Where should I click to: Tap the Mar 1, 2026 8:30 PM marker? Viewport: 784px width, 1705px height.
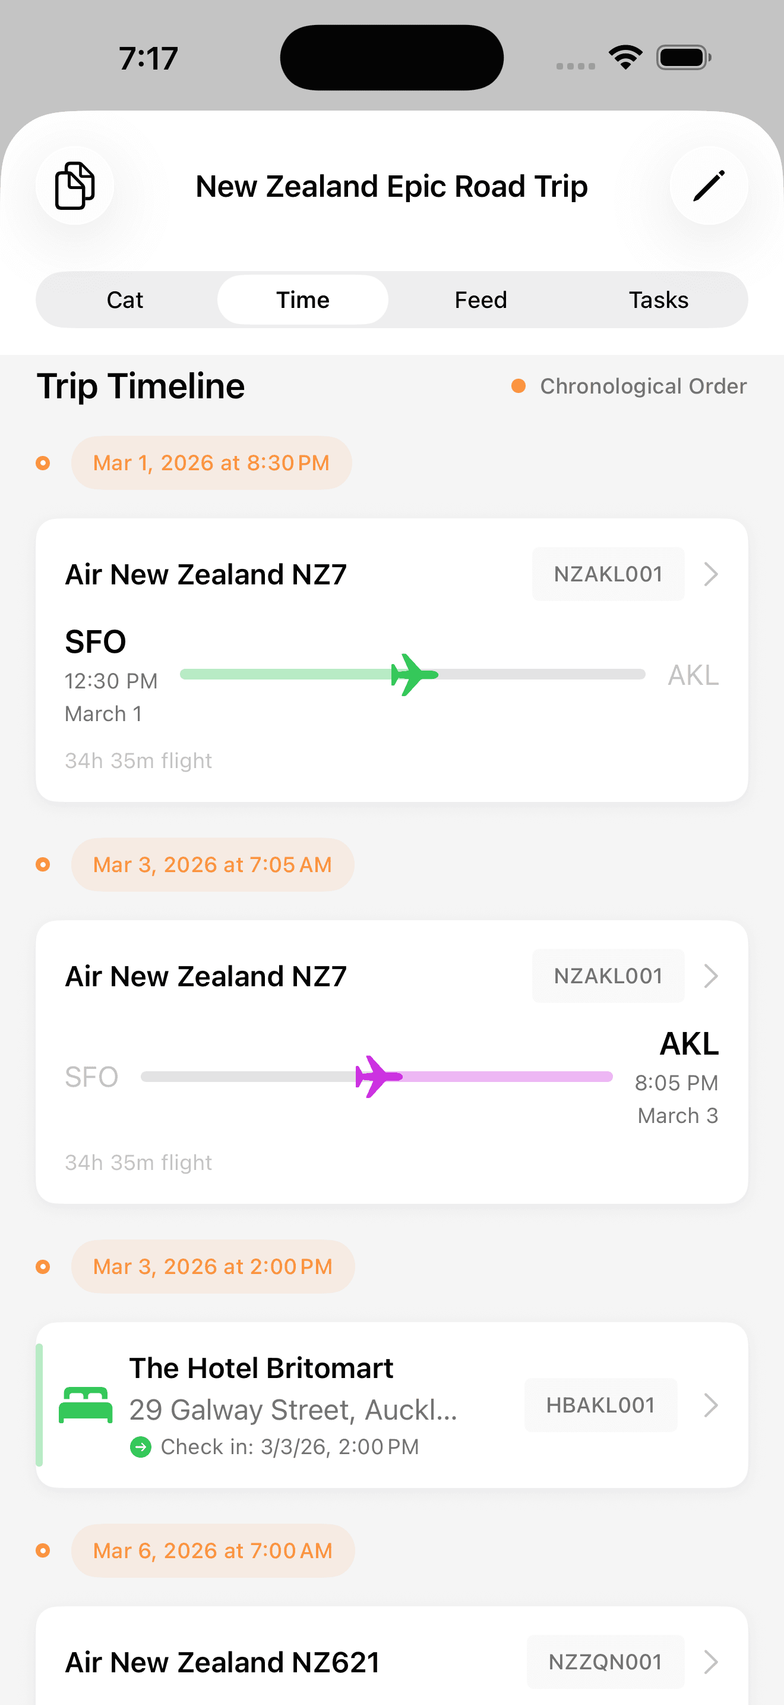(211, 463)
